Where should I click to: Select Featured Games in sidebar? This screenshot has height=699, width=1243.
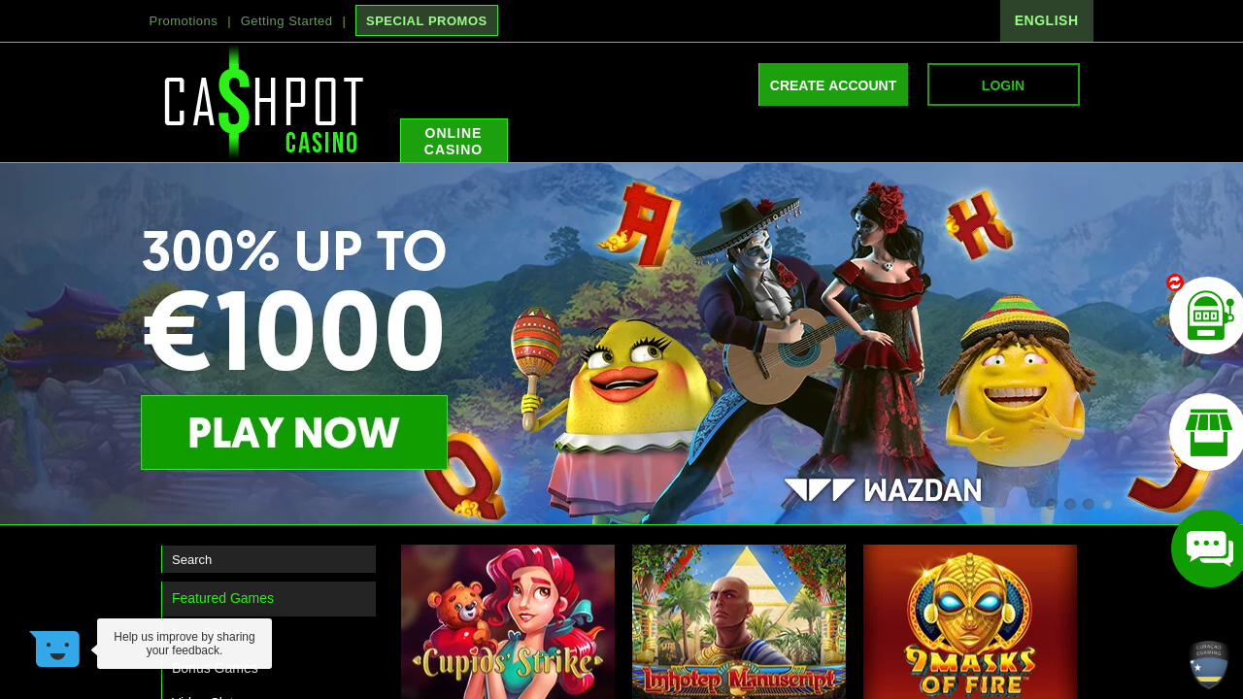(x=269, y=598)
